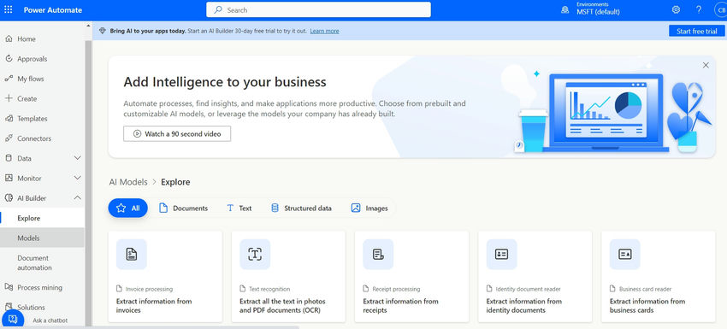Click the Invoice processing card icon
727x329 pixels.
coord(131,254)
